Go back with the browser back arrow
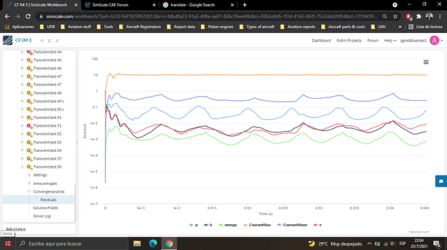 [x=7, y=17]
